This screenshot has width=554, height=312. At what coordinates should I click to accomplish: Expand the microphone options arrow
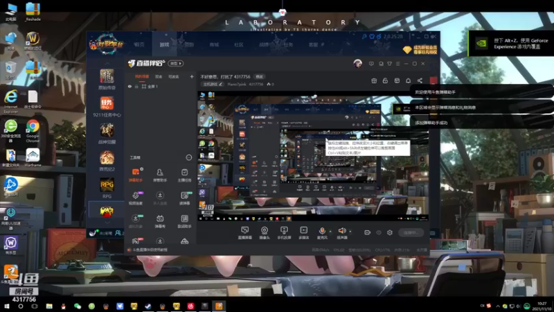point(330,232)
